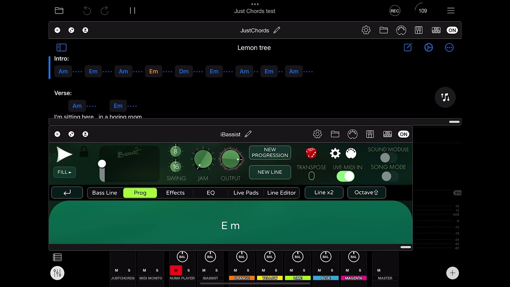This screenshot has width=510, height=287.
Task: Switch to the Bass Line tab
Action: 105,193
